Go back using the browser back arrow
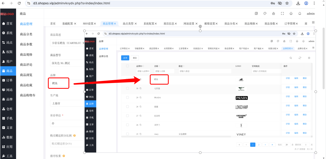The width and height of the screenshot is (326, 159). click(3, 3)
